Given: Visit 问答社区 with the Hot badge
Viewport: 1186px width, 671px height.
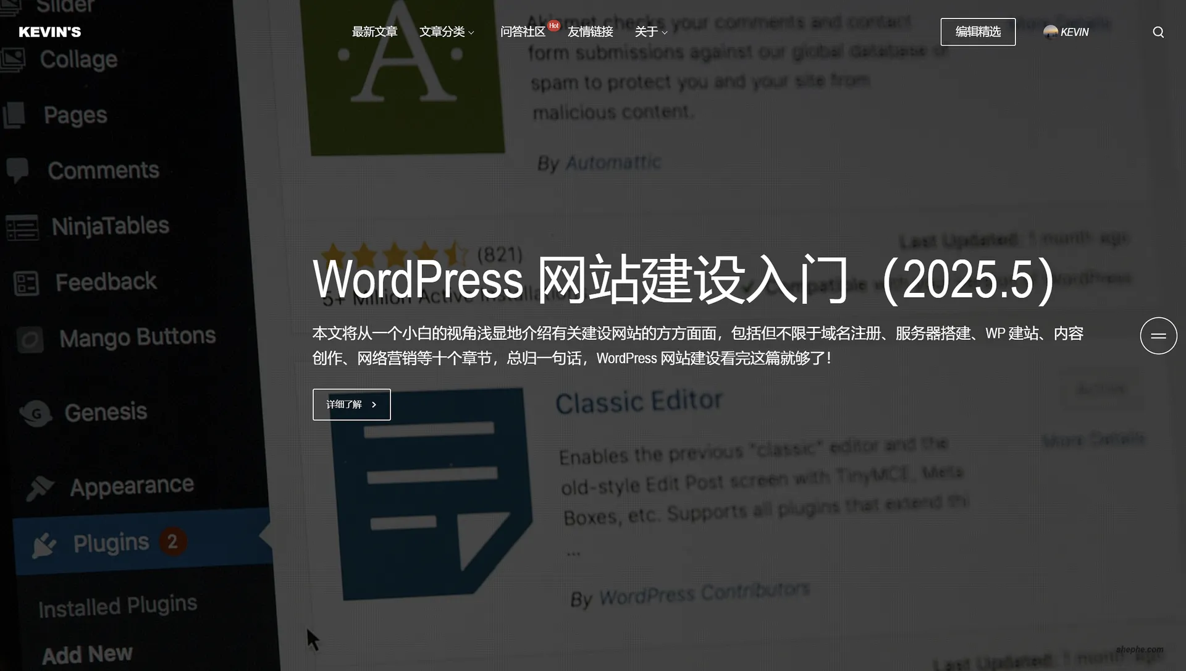Looking at the screenshot, I should click(522, 32).
